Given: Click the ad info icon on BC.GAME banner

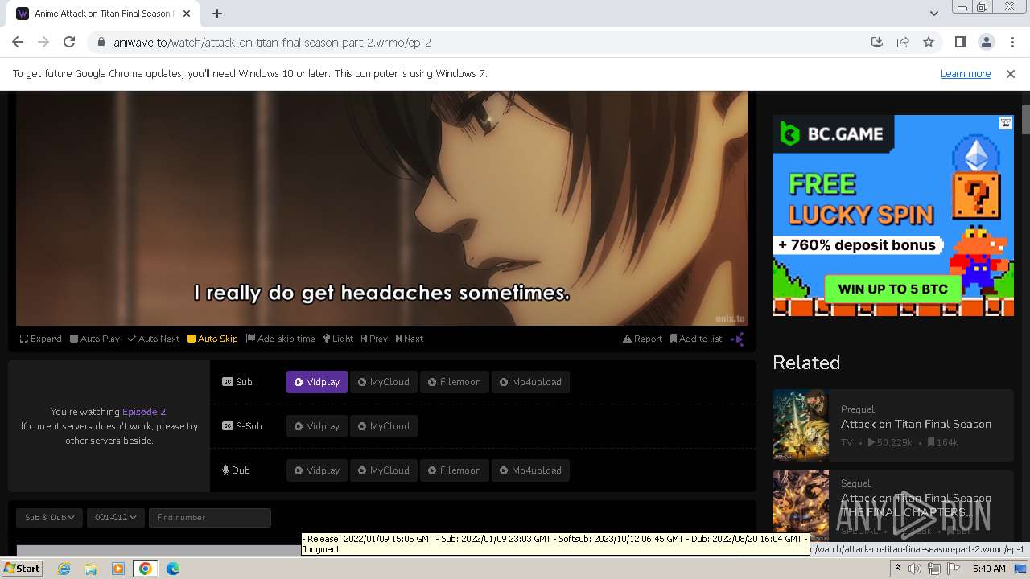Looking at the screenshot, I should pos(1006,123).
